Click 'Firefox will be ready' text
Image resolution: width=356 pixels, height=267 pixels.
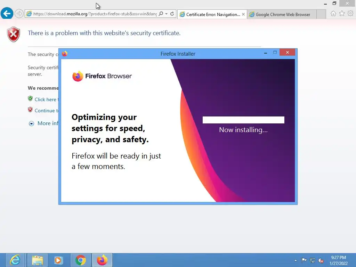(116, 161)
